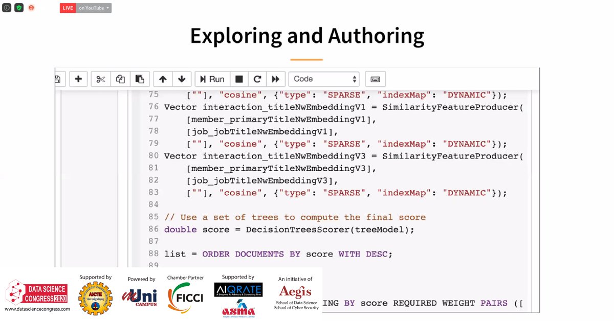614x321 pixels.
Task: Click the cosine SPARSE DYNAMIC line 79
Action: (x=346, y=144)
